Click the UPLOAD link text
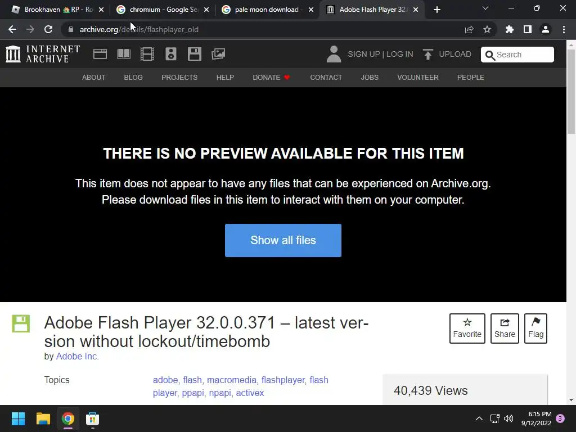The width and height of the screenshot is (576, 432). point(455,55)
